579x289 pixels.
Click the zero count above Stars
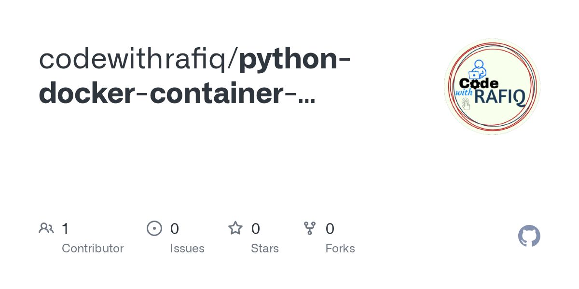[x=256, y=228]
